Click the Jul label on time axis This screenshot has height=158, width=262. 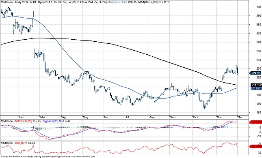128,117
